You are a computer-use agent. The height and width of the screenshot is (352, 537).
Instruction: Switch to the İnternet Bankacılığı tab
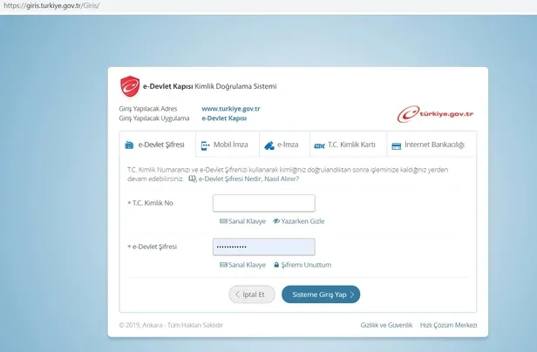tap(428, 145)
